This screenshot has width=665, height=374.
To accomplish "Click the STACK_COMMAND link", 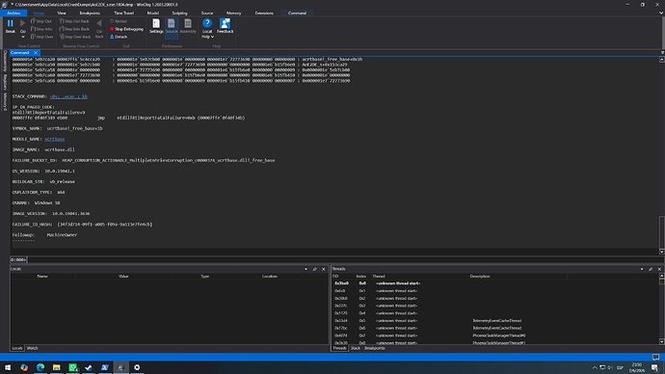I will [x=68, y=96].
